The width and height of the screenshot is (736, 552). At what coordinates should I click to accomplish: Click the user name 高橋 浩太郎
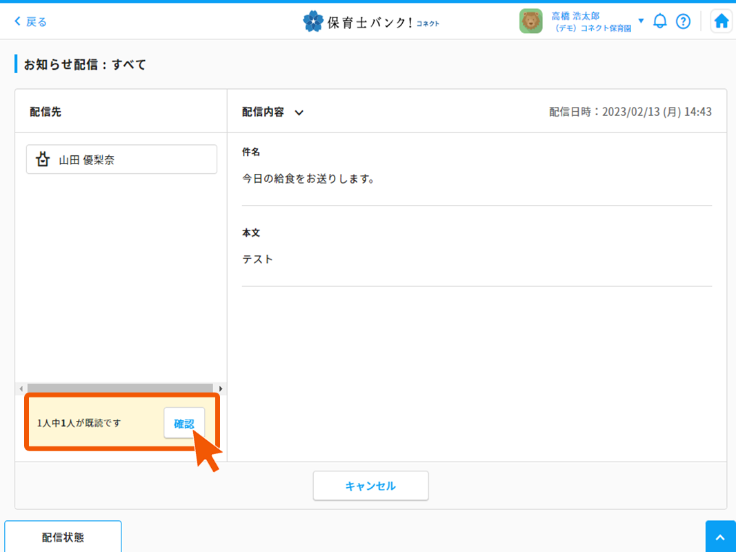[575, 16]
